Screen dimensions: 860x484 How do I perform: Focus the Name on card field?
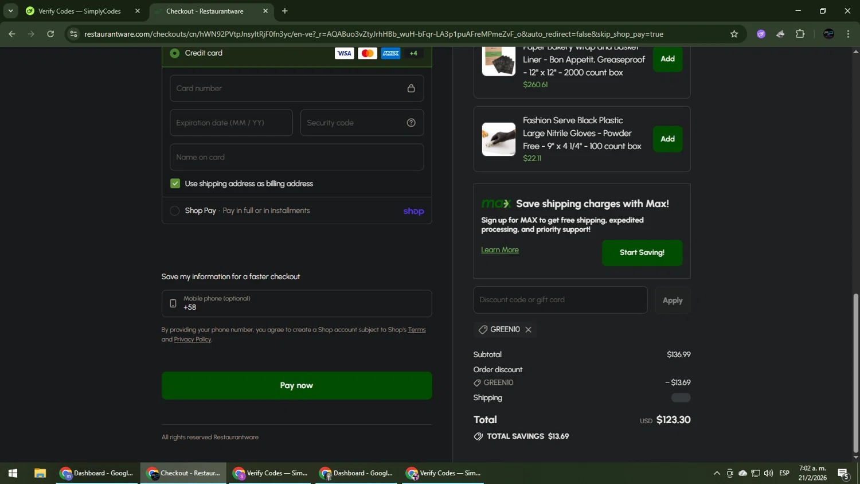[x=296, y=157]
